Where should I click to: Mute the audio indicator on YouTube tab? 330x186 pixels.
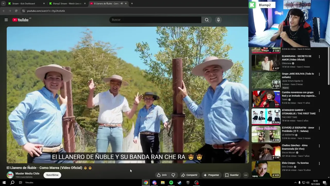pyautogui.click(x=122, y=4)
